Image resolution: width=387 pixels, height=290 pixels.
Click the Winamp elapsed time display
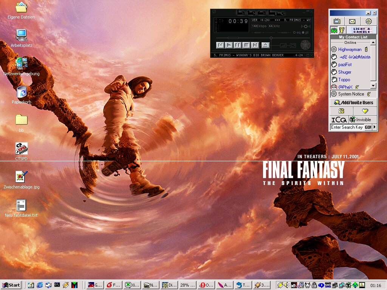click(x=238, y=21)
